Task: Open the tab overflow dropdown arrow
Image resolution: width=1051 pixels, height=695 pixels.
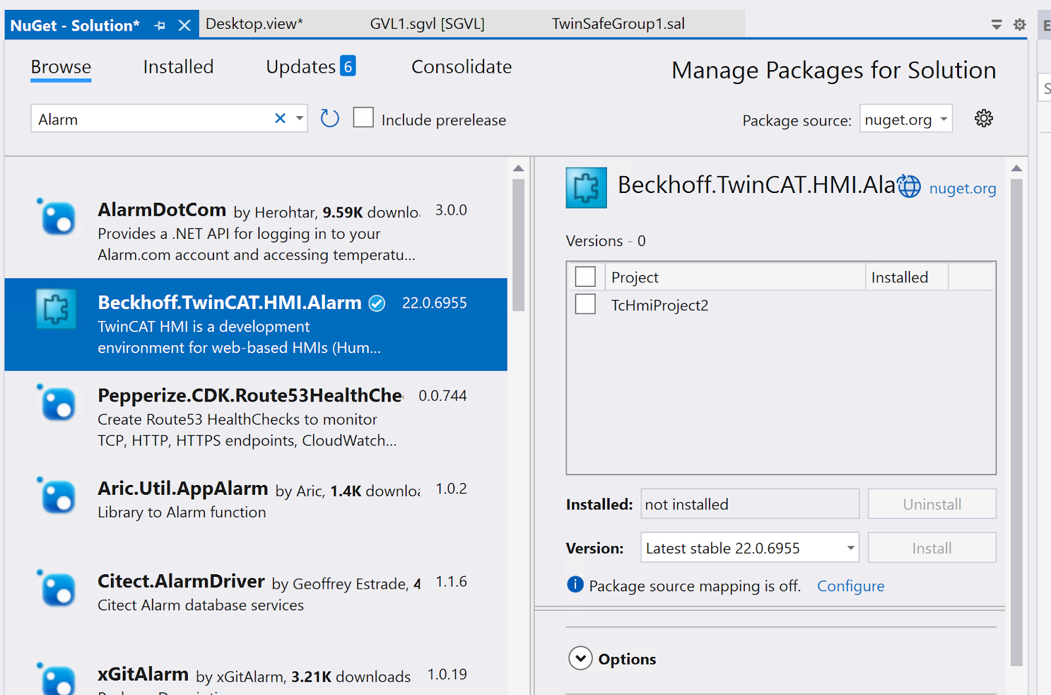Action: coord(996,25)
